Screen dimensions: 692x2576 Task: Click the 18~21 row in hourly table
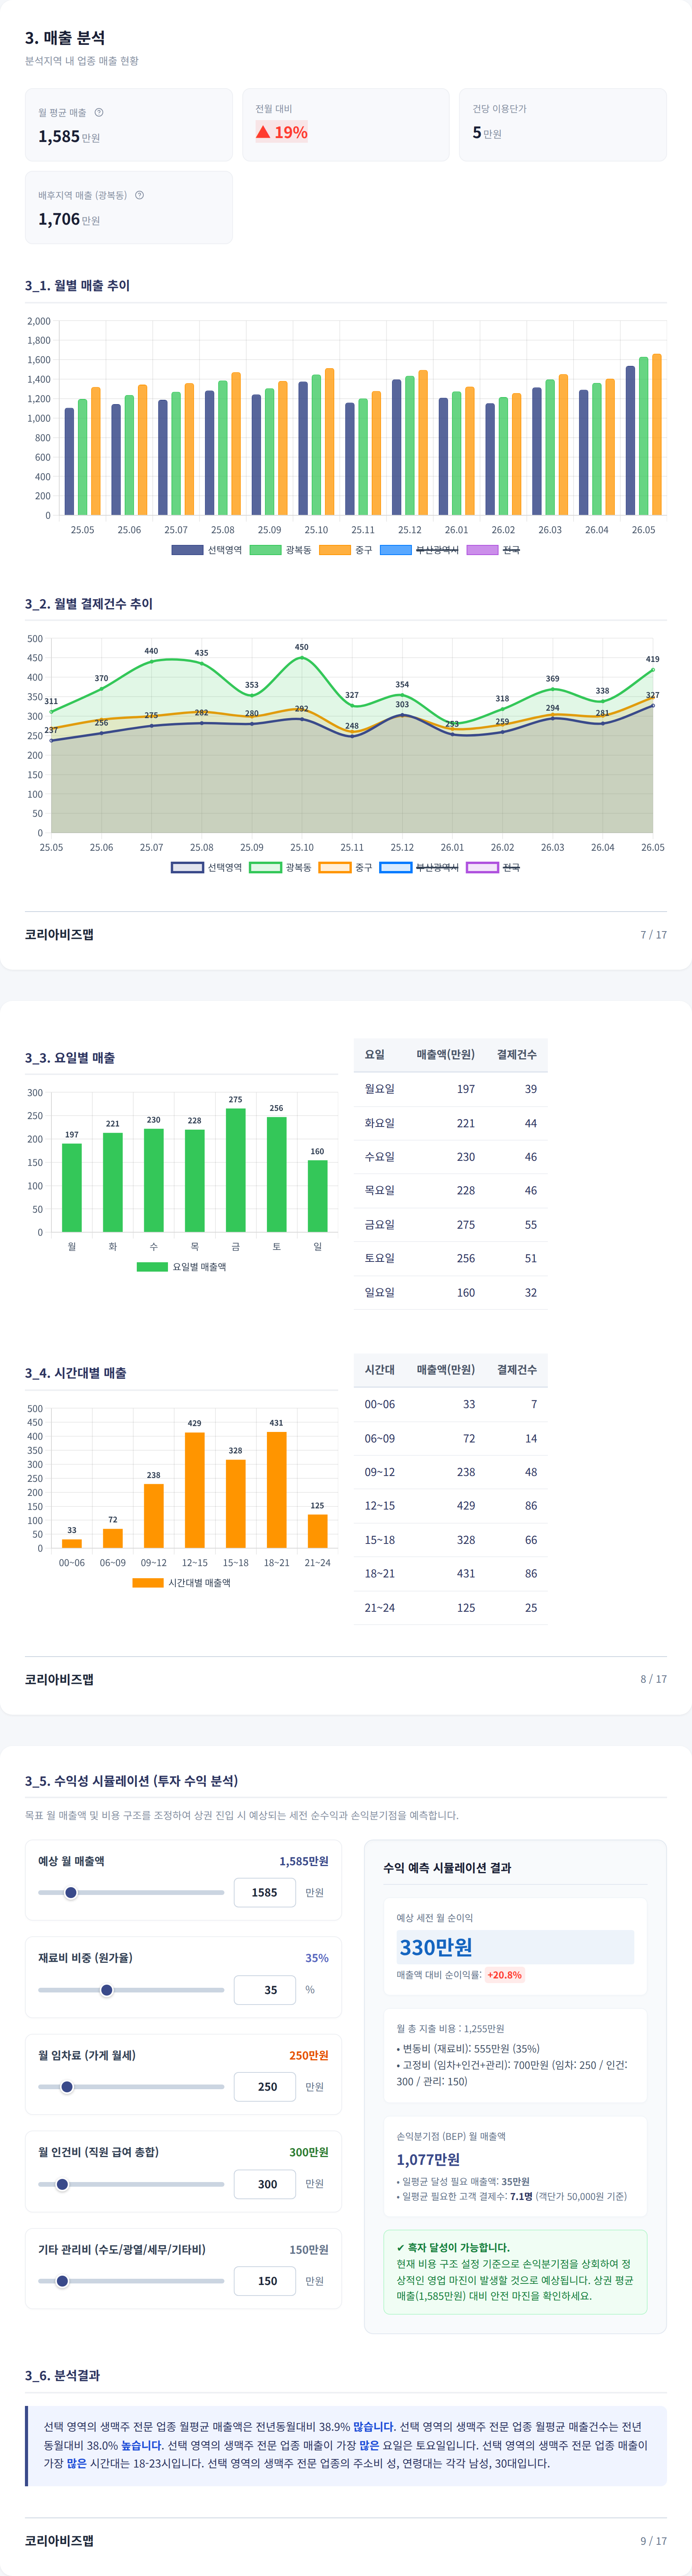click(450, 1574)
